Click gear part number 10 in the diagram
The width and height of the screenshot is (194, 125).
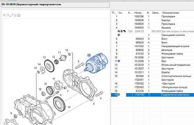pyautogui.click(x=59, y=104)
